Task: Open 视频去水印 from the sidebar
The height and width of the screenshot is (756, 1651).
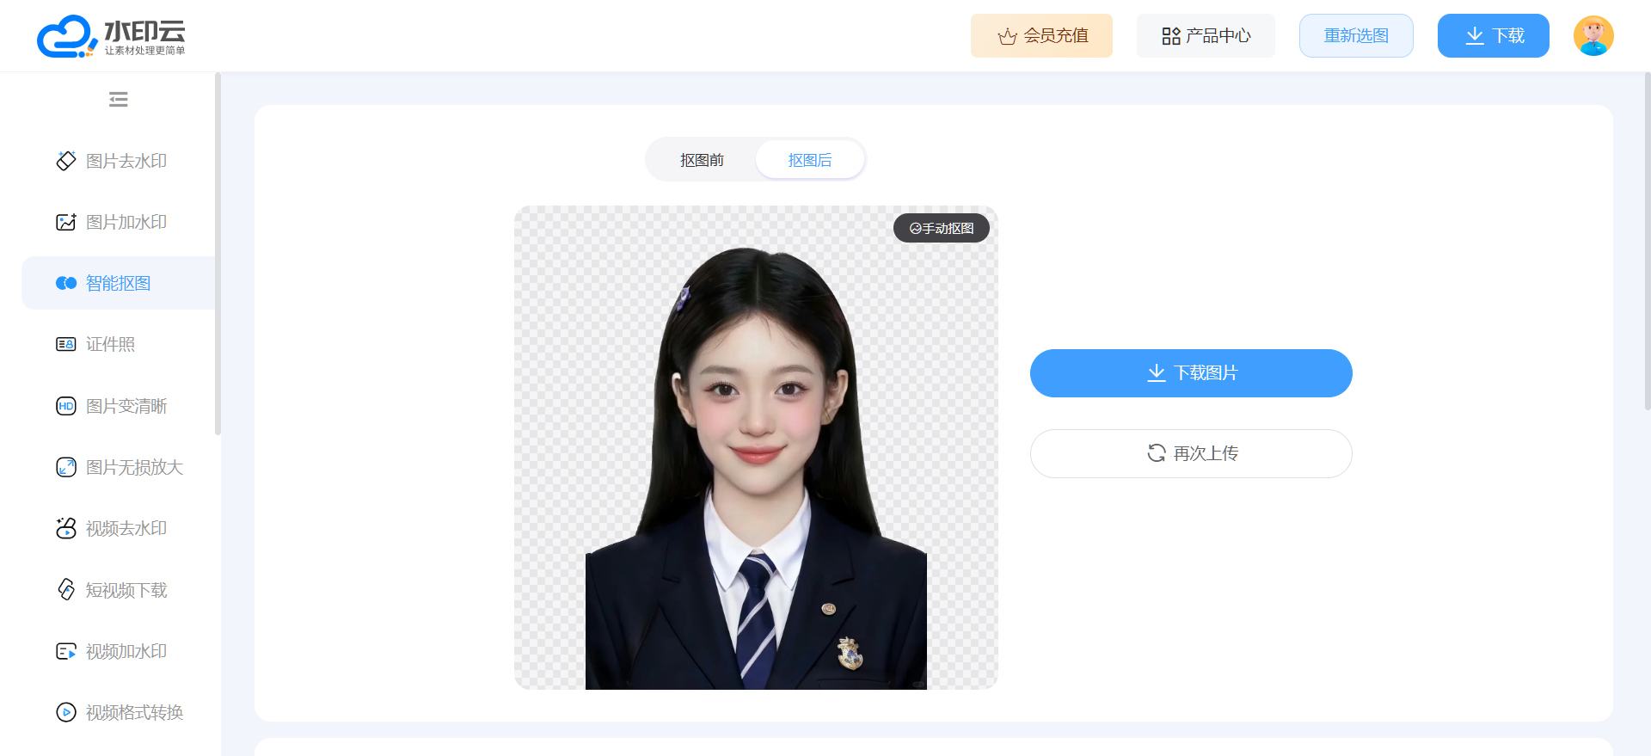Action: pyautogui.click(x=119, y=528)
